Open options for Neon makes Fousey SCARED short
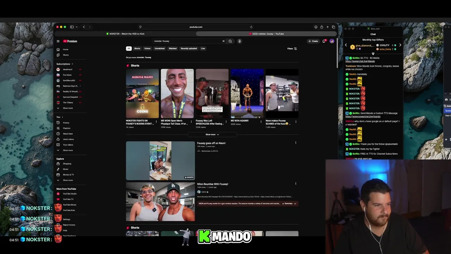Screen dimensions: 451x254 296,122
